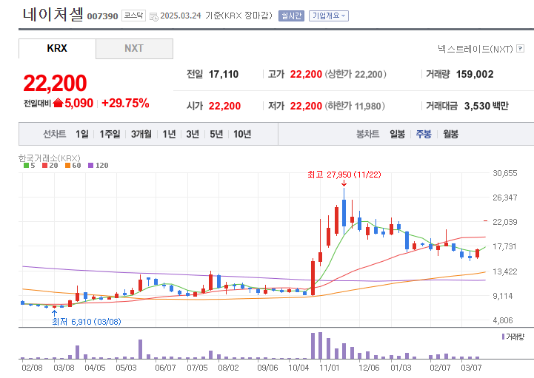The width and height of the screenshot is (534, 378).
Task: Open the 기업개요 dropdown
Action: (x=329, y=16)
